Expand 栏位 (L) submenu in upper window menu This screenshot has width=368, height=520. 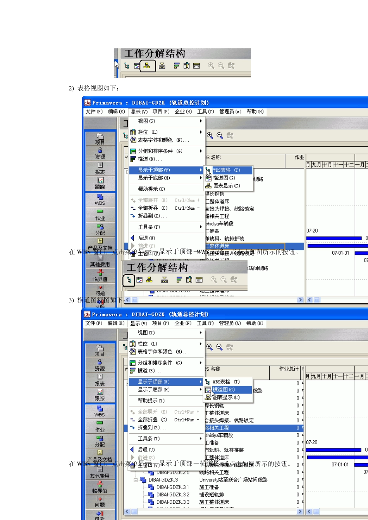(x=166, y=132)
